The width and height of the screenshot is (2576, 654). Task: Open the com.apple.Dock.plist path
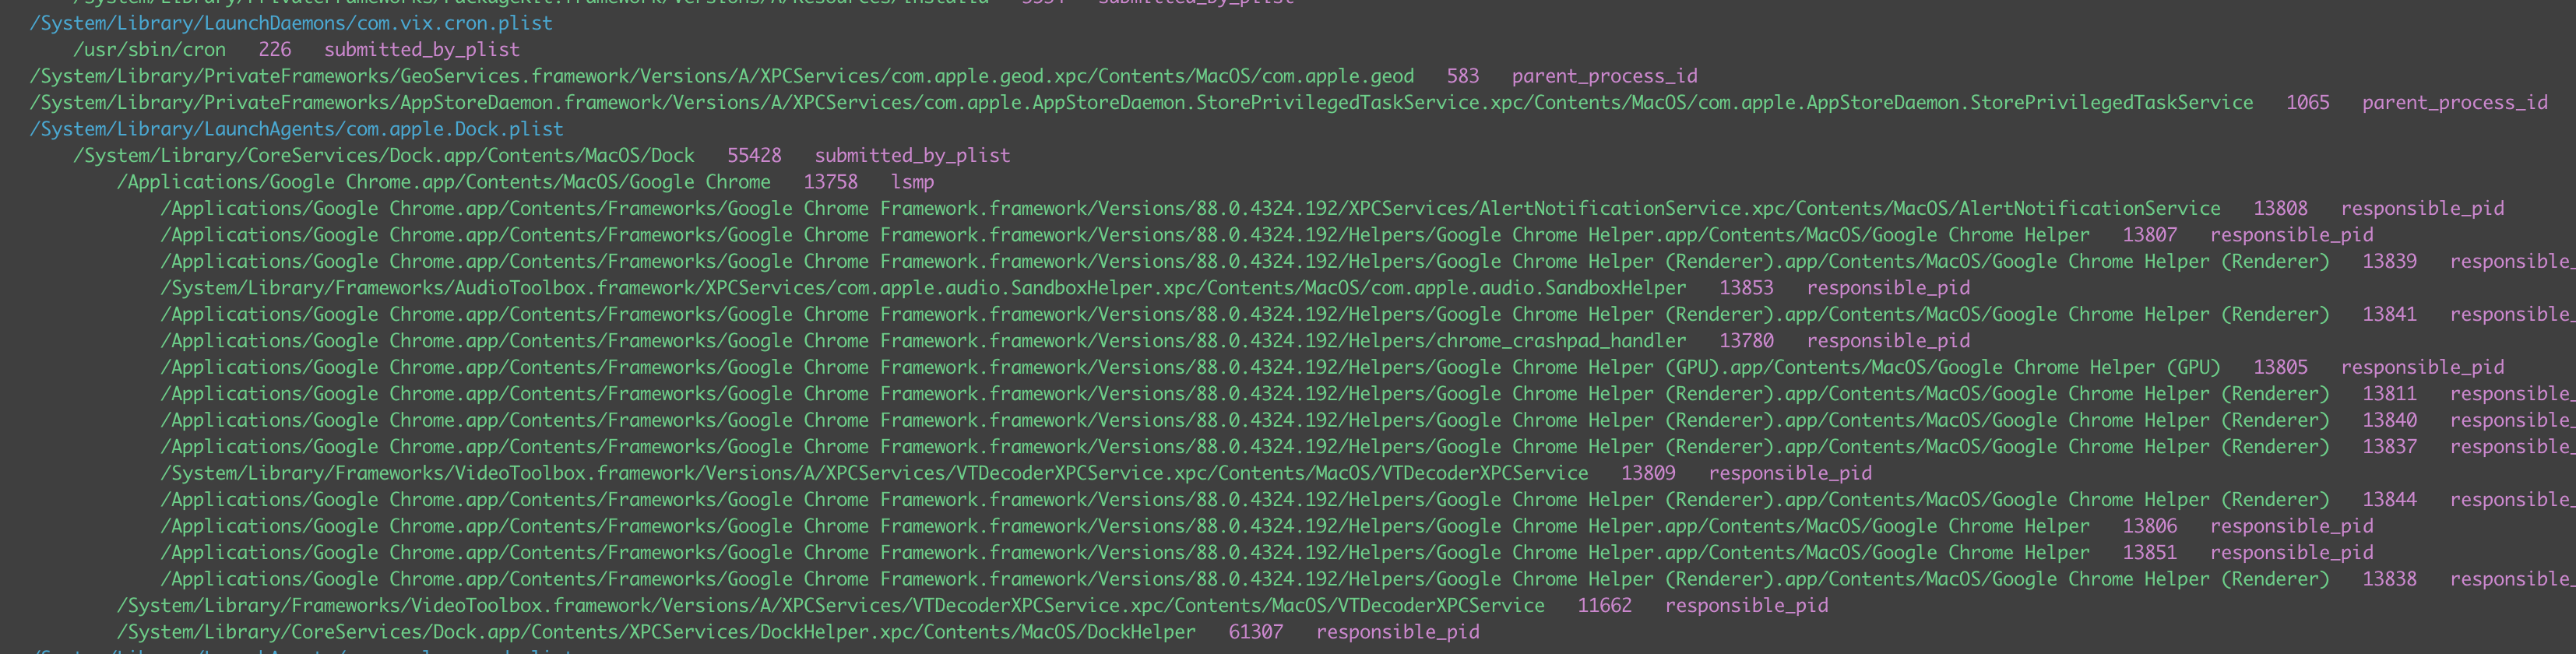coord(296,129)
